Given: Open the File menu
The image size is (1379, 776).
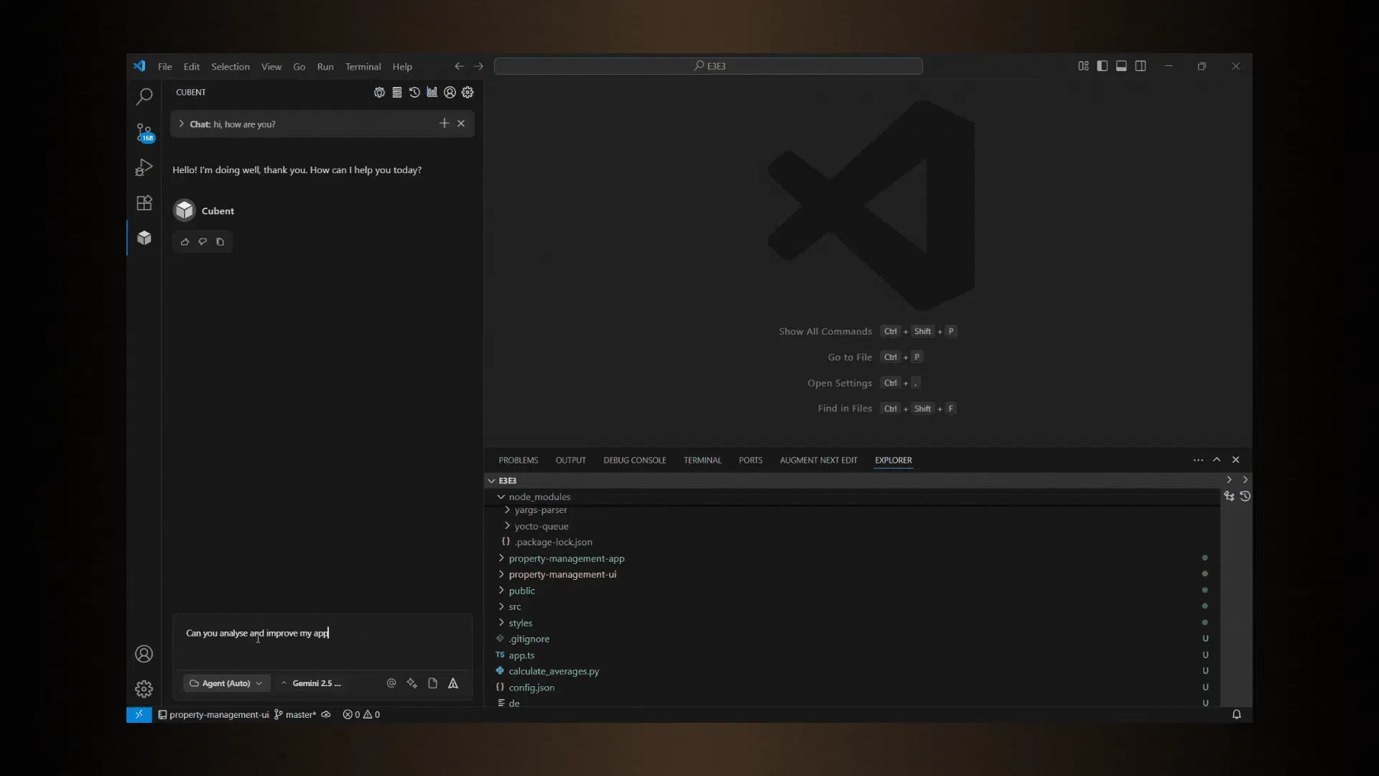Looking at the screenshot, I should [164, 67].
